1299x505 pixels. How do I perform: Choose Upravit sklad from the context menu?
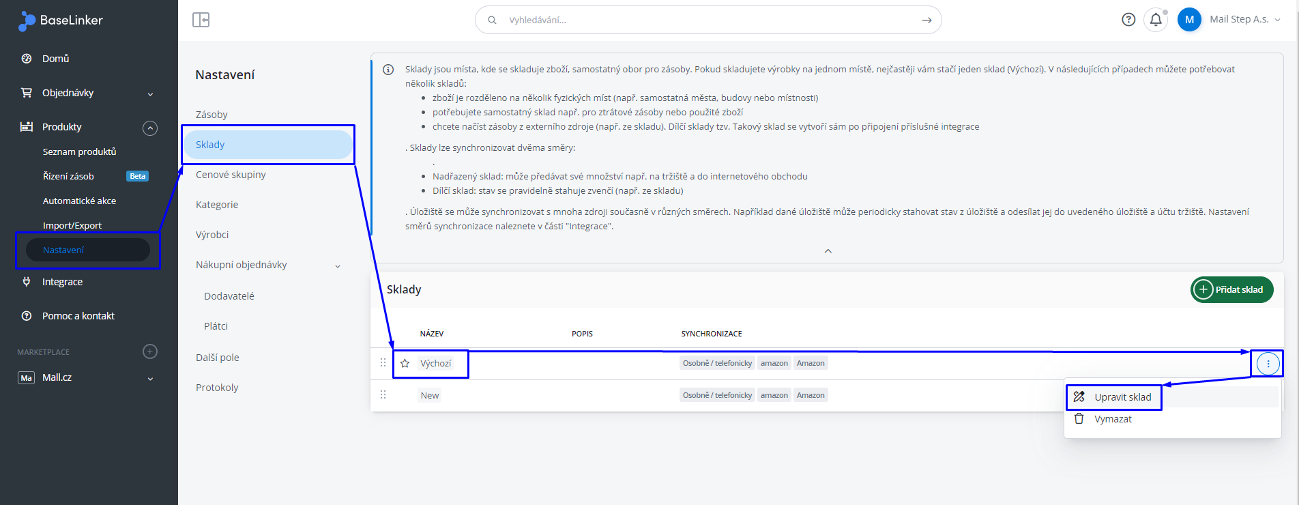tap(1122, 397)
